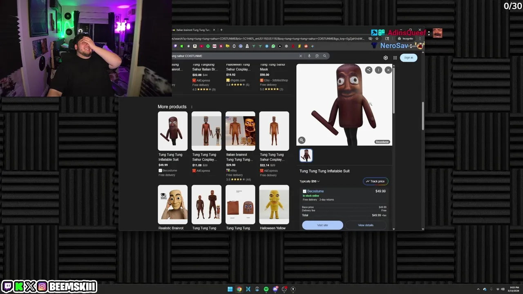The image size is (523, 294).
Task: Open the Kick bookmark in bookmarks bar
Action: coord(182,46)
